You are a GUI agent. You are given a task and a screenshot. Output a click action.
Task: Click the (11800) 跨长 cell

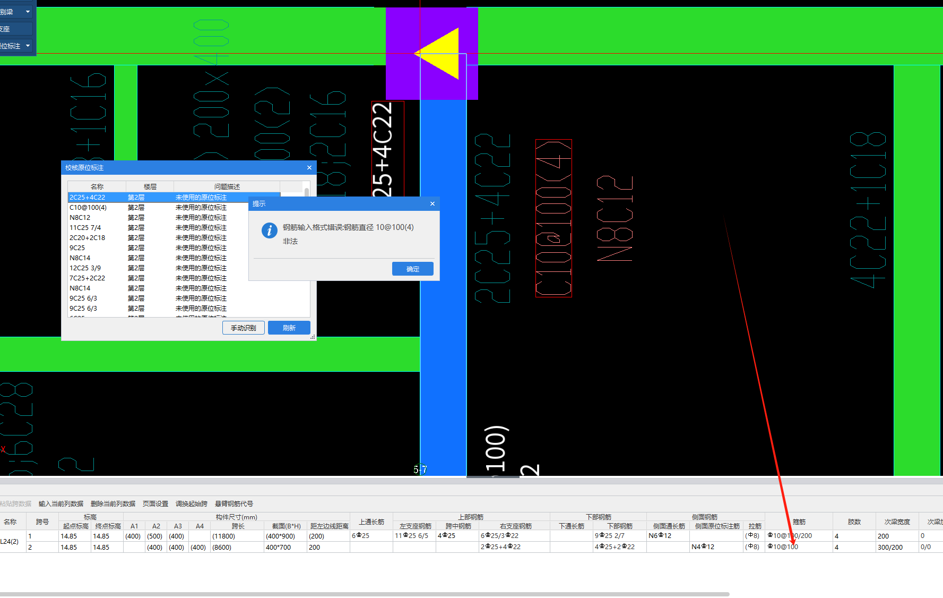[237, 536]
